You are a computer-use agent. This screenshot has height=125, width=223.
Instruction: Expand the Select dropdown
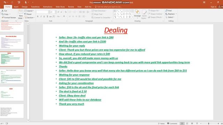tap(170, 17)
